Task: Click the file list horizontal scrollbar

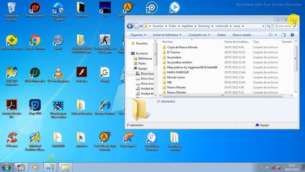Action: click(223, 96)
